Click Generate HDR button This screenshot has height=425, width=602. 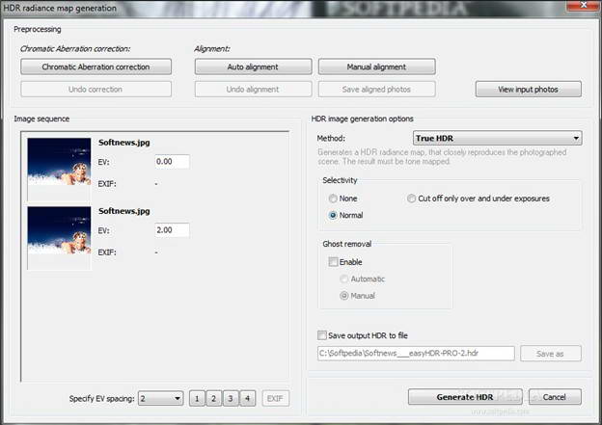(465, 397)
